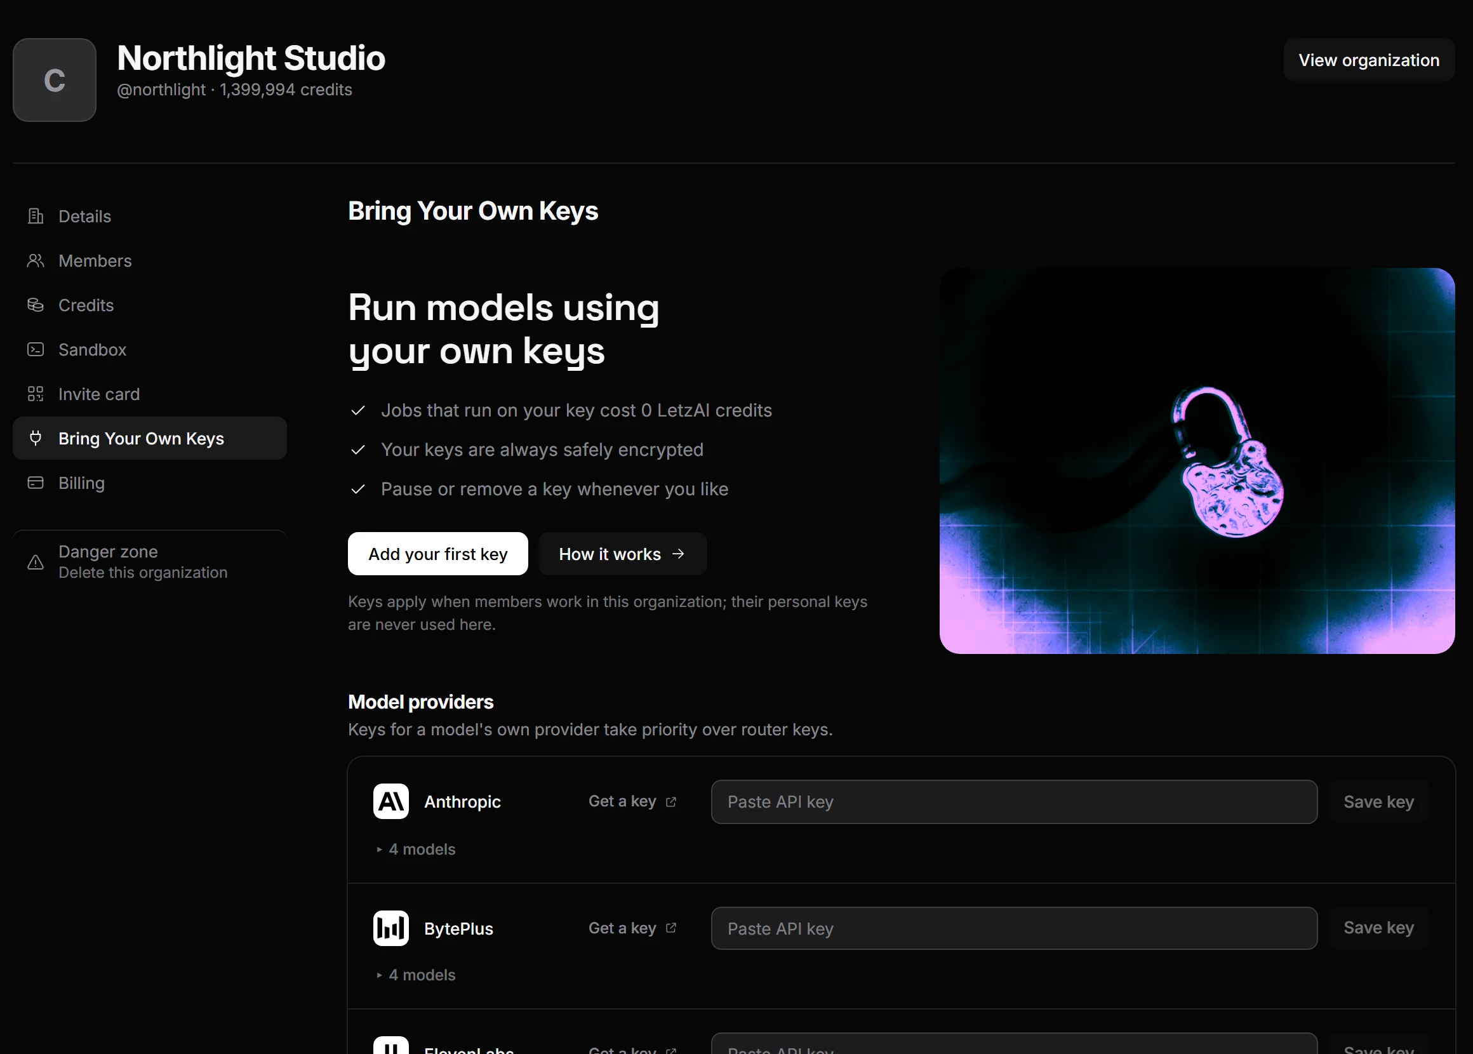
Task: Click the arrow icon in How it works
Action: coord(678,554)
